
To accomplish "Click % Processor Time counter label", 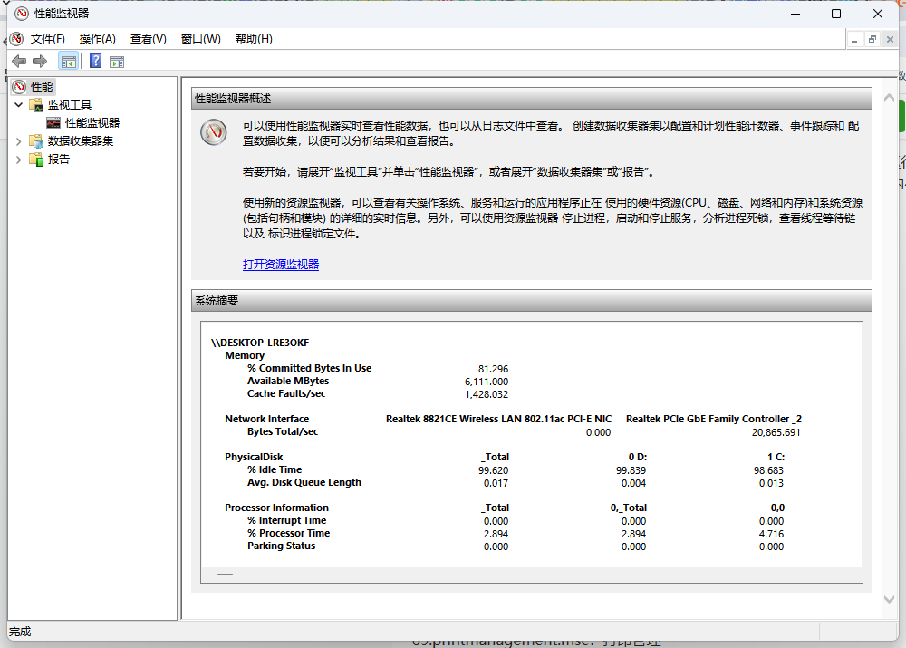I will (x=288, y=534).
